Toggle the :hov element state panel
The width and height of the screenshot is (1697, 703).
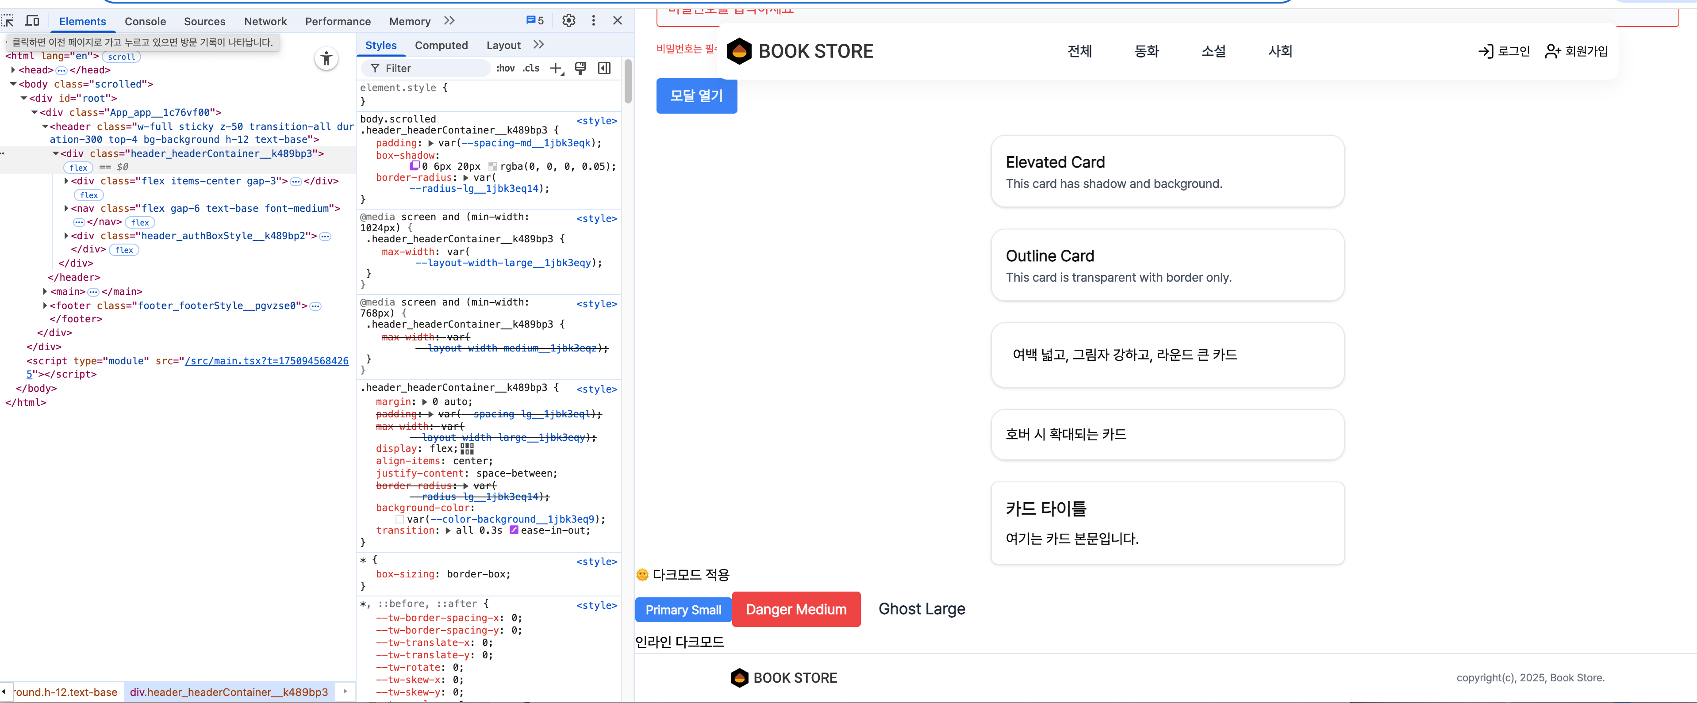pyautogui.click(x=506, y=69)
